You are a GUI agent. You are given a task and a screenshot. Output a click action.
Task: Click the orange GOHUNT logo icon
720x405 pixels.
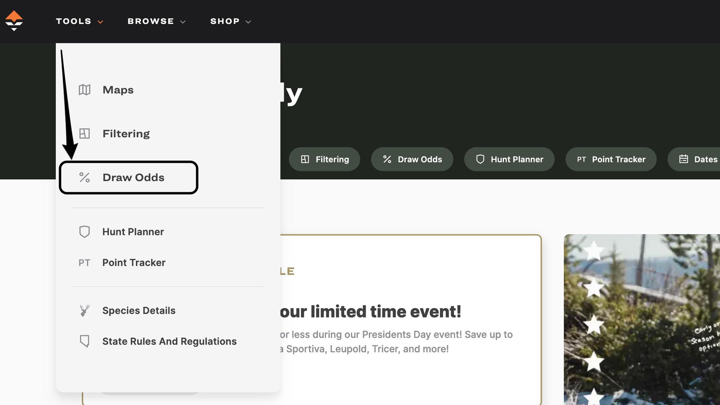click(14, 21)
